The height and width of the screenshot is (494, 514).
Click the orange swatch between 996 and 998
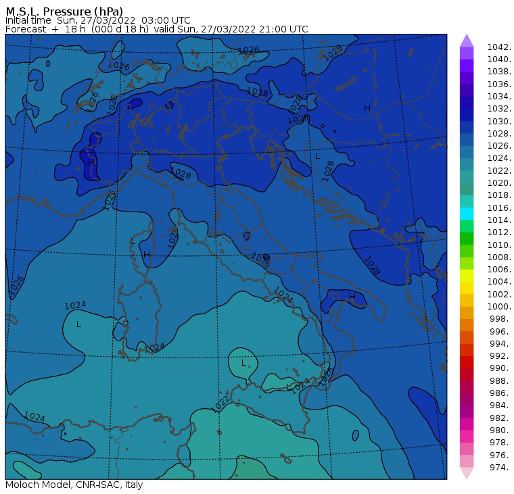point(467,325)
